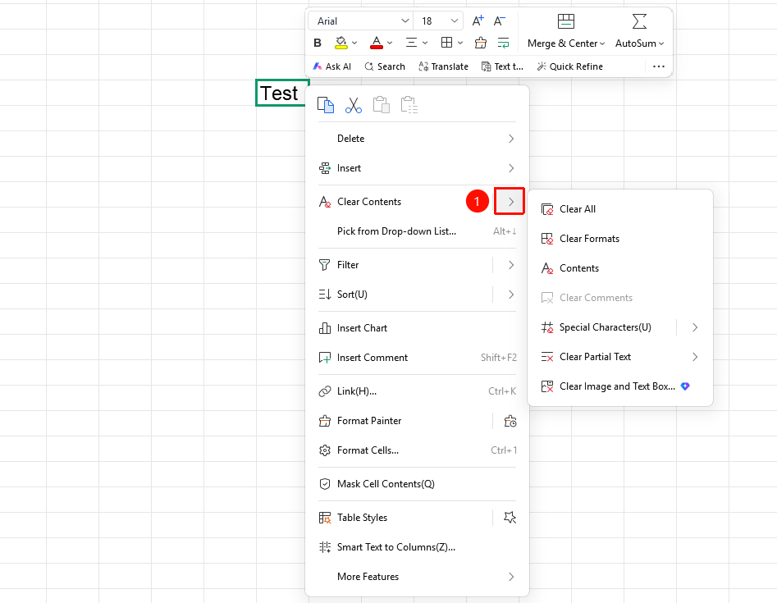This screenshot has width=777, height=603.
Task: Choose Insert Chart
Action: [418, 328]
